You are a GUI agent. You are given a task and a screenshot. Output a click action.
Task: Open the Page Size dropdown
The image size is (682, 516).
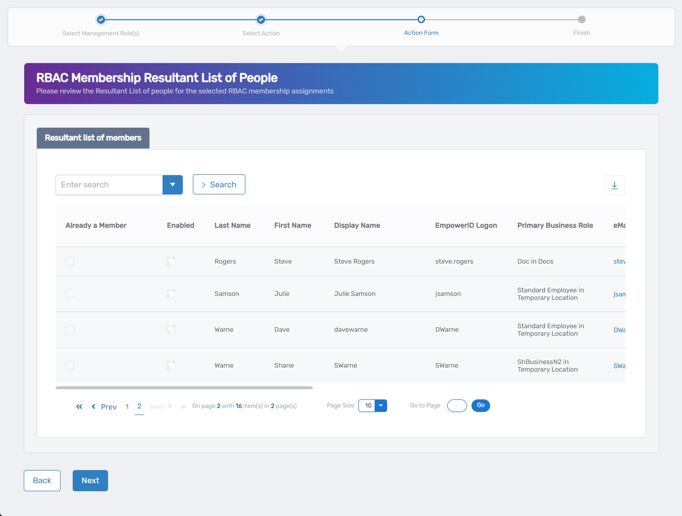[x=381, y=405]
